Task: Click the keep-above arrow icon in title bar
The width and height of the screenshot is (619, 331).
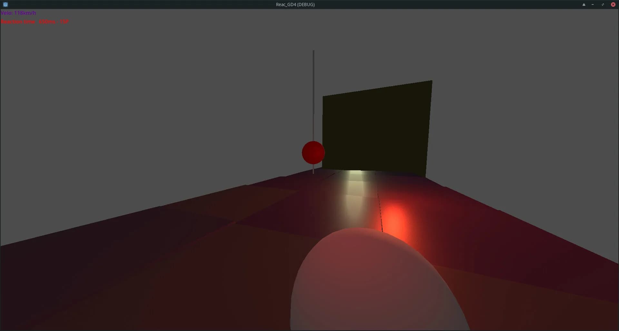Action: (584, 5)
